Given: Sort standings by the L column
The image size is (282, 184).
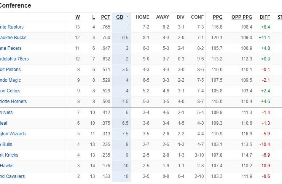Looking at the screenshot, I should tap(94, 17).
